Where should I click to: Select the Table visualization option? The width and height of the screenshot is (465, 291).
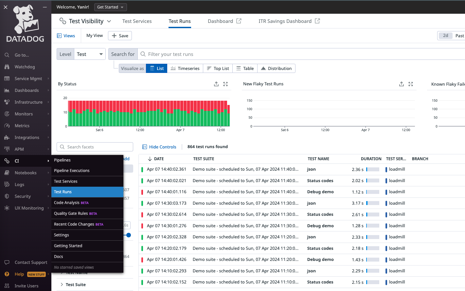point(245,68)
